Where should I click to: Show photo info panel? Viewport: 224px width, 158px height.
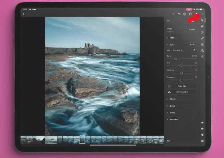[202, 141]
